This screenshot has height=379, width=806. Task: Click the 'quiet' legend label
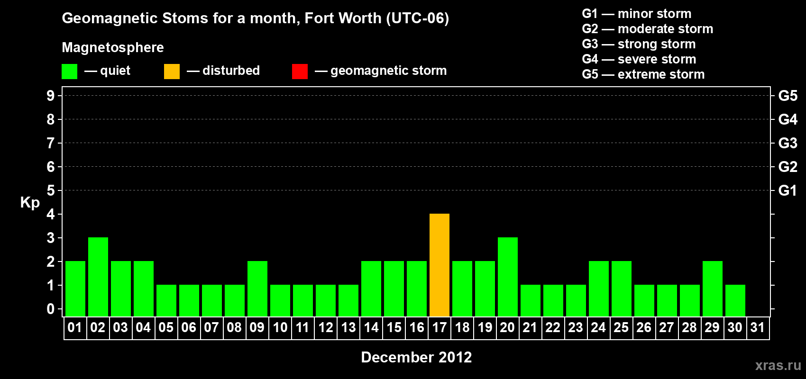115,71
